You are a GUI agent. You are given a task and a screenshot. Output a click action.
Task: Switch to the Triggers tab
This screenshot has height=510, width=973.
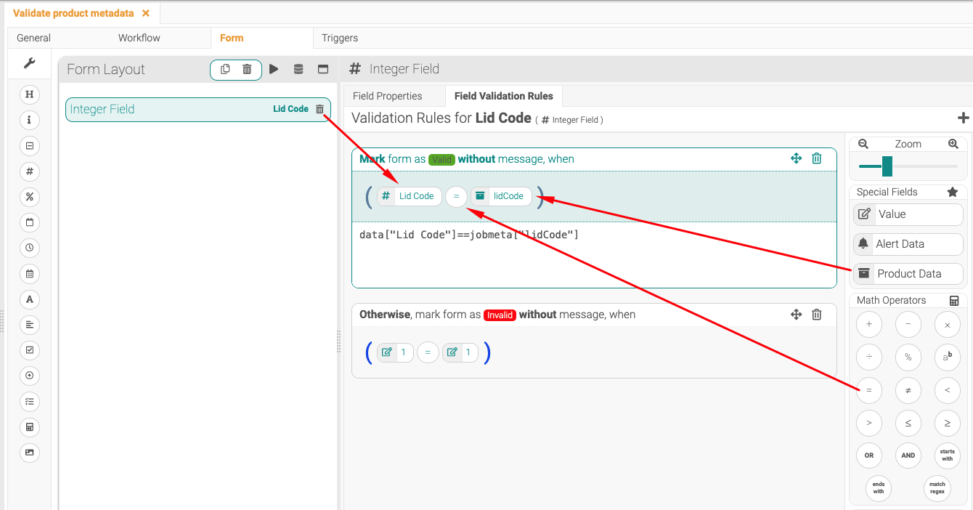pyautogui.click(x=340, y=38)
